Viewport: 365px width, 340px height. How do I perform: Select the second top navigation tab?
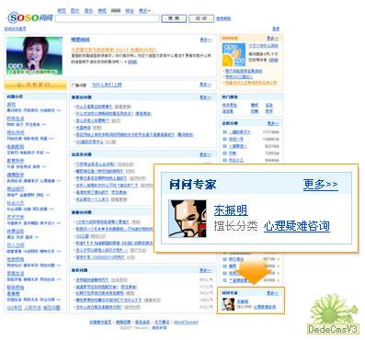tap(75, 11)
